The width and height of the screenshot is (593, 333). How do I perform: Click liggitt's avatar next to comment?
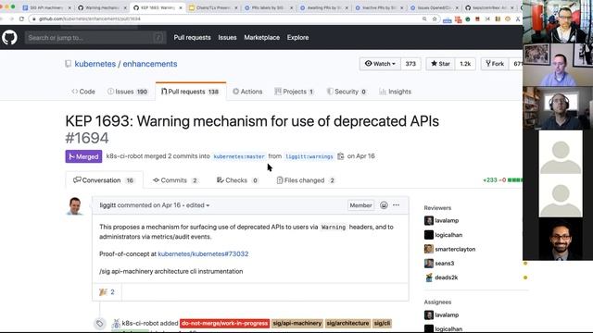(74, 205)
